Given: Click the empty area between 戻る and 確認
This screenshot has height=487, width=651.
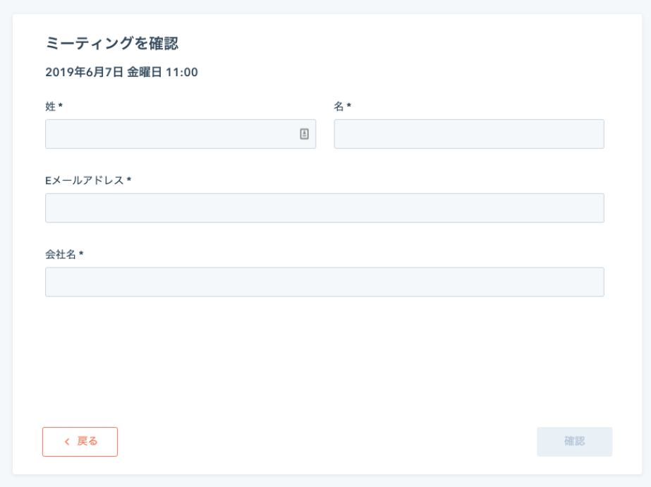Looking at the screenshot, I should click(x=324, y=442).
